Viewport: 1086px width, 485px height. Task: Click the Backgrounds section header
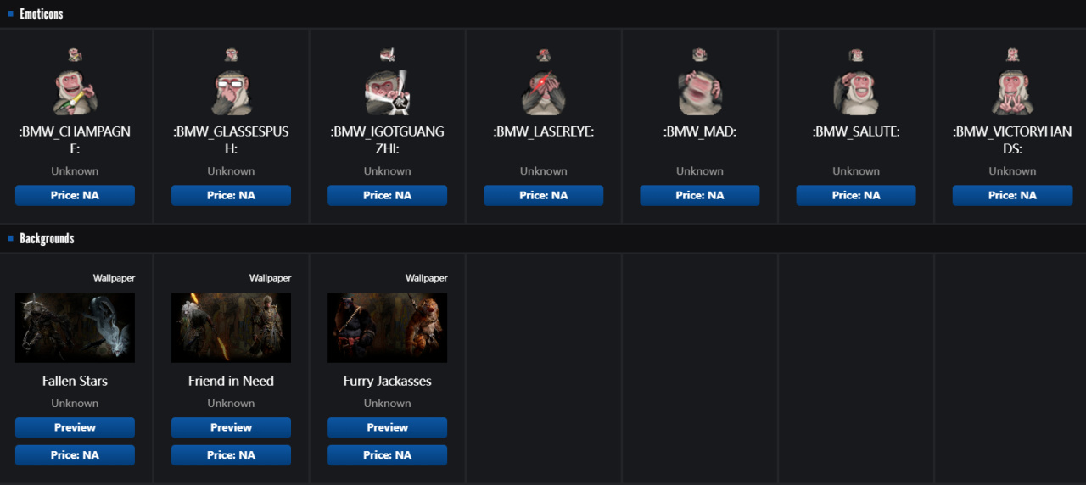coord(47,238)
